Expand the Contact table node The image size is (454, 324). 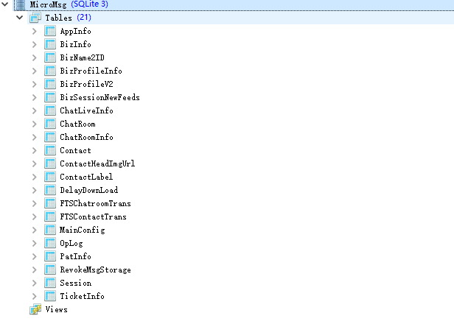point(35,150)
